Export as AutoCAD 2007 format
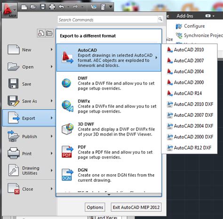Image resolution: width=223 pixels, height=219 pixels. click(189, 60)
